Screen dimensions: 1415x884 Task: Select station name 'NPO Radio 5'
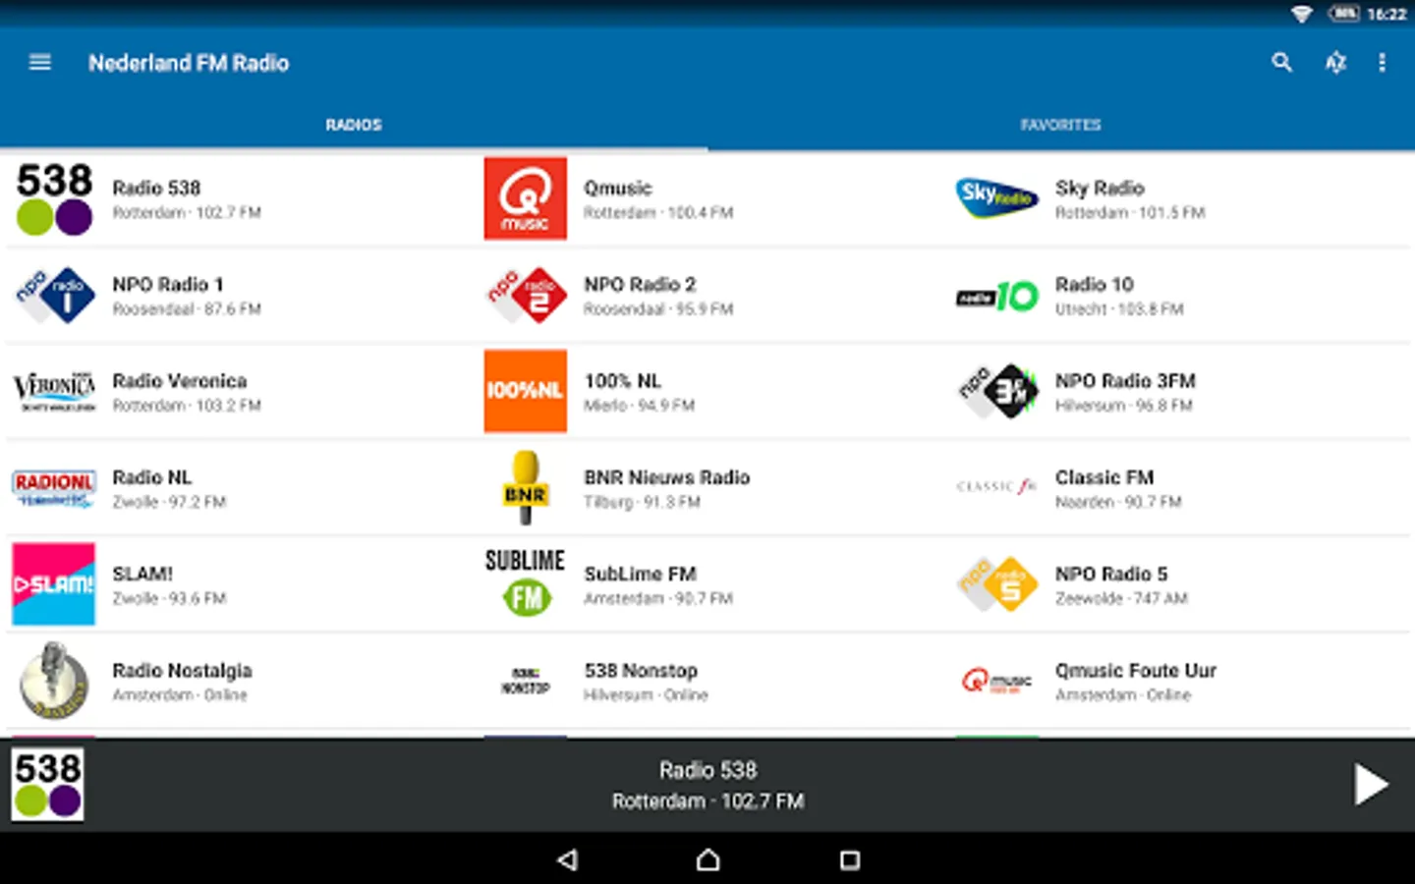(x=1111, y=574)
